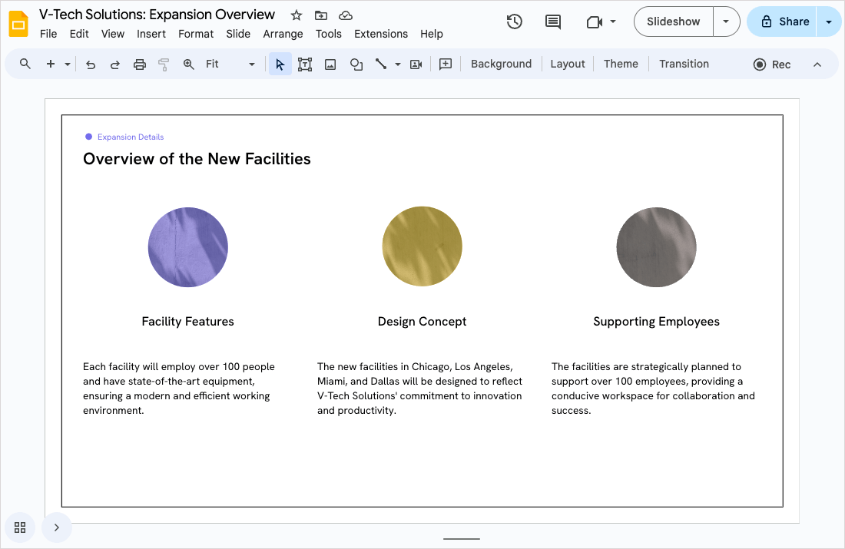Open the Help menu
This screenshot has height=549, width=845.
click(x=432, y=34)
